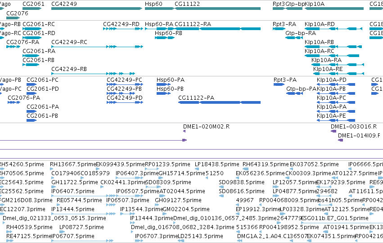Click the CG11122-RA transcript label
The image size is (383, 243).
(193, 24)
